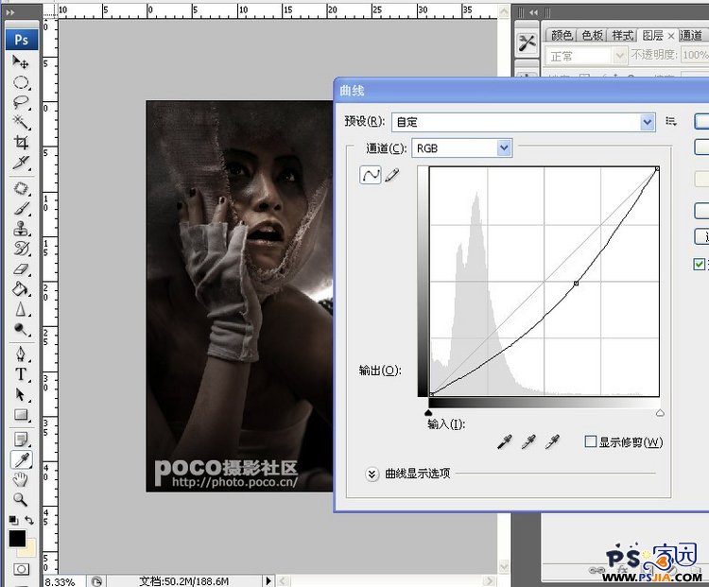Screen dimensions: 709x587
Task: Pick the Eraser tool
Action: (x=21, y=268)
